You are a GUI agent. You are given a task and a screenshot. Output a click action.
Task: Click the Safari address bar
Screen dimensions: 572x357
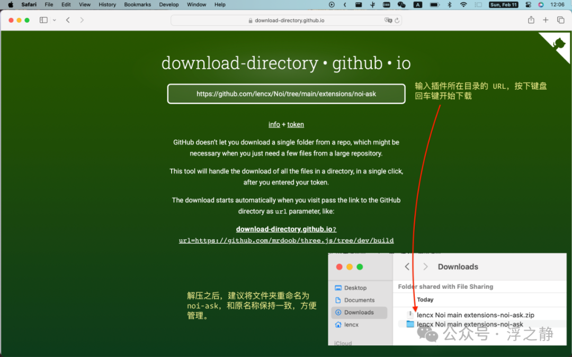point(287,21)
